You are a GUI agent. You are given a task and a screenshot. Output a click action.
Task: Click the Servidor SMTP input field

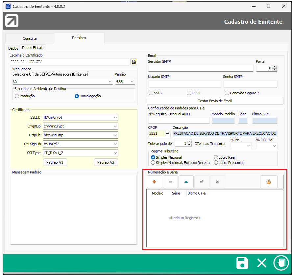pos(201,68)
